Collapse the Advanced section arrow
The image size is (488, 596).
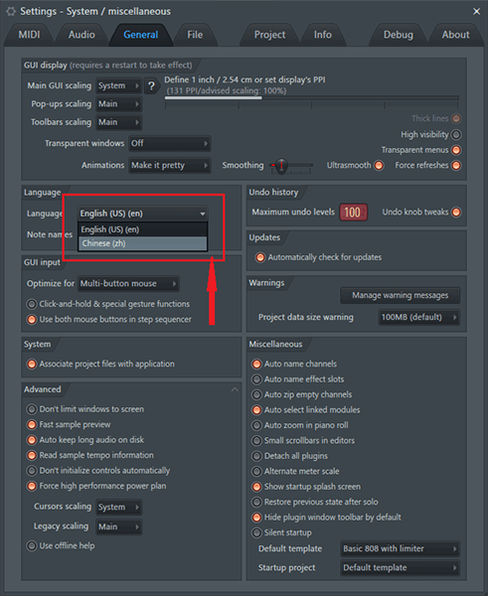pos(235,389)
